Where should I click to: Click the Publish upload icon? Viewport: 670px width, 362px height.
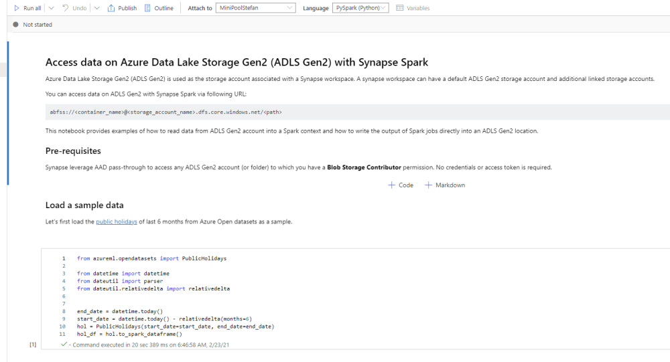coord(111,8)
